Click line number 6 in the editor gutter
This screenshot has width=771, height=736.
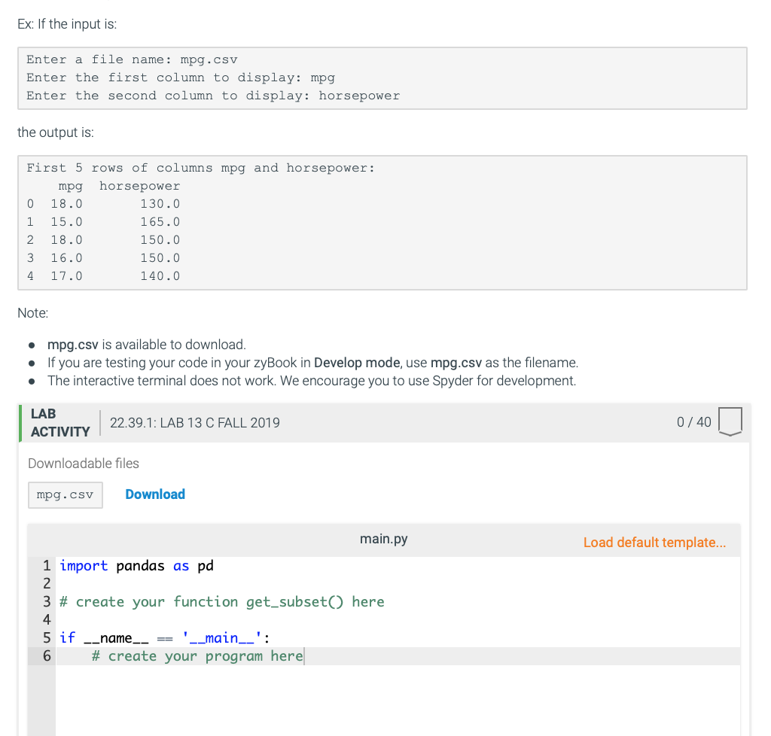tap(46, 655)
